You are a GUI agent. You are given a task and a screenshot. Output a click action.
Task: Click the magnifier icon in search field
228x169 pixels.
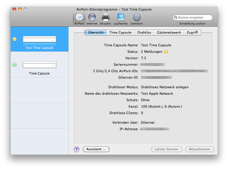[176, 17]
